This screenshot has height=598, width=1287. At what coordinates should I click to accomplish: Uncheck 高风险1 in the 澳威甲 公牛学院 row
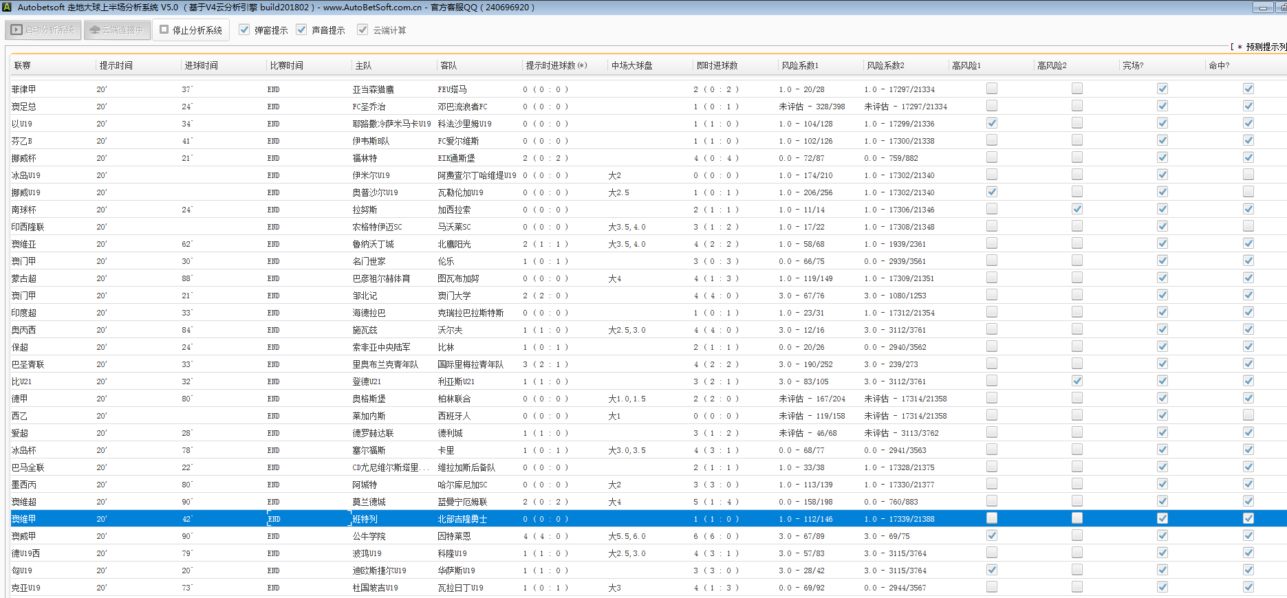[x=991, y=535]
